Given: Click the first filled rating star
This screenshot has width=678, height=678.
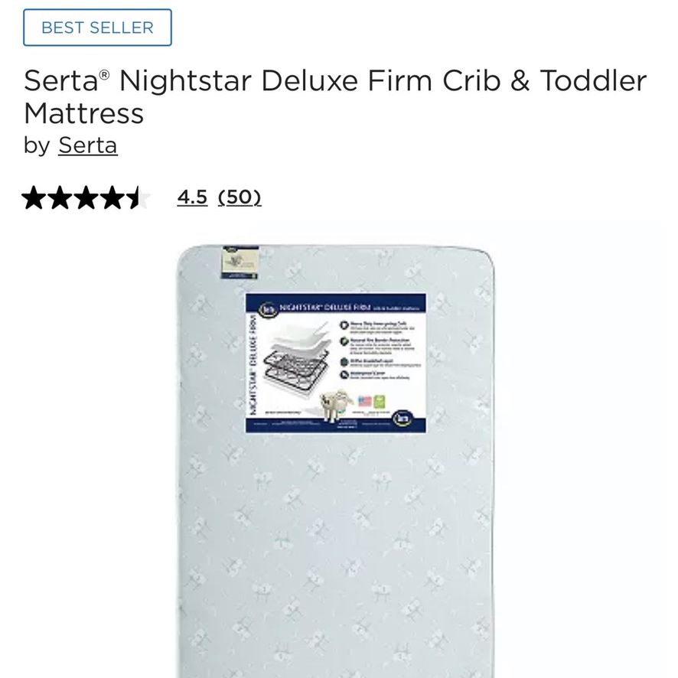Looking at the screenshot, I should [x=34, y=197].
